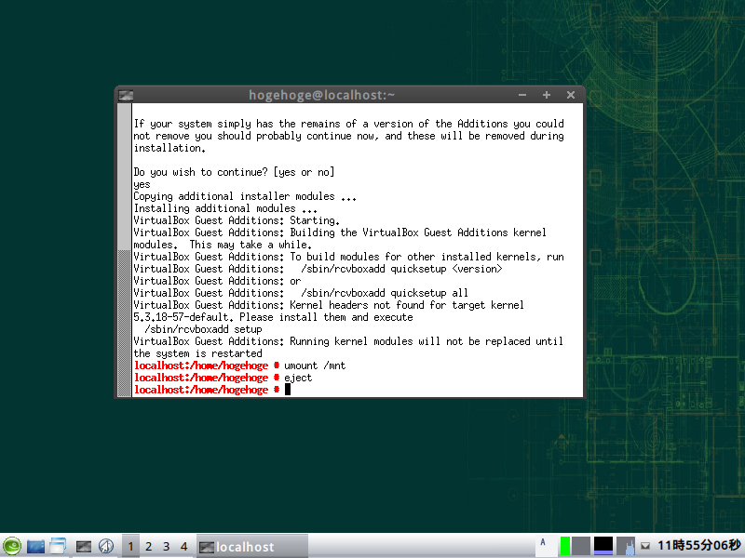Click the terminal cursor at last prompt

pos(288,390)
